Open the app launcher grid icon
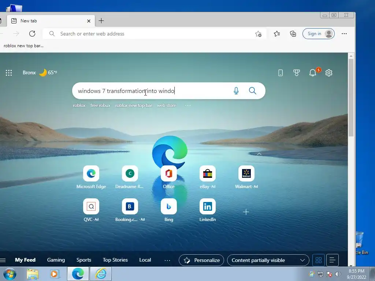Image resolution: width=375 pixels, height=281 pixels. pos(9,73)
